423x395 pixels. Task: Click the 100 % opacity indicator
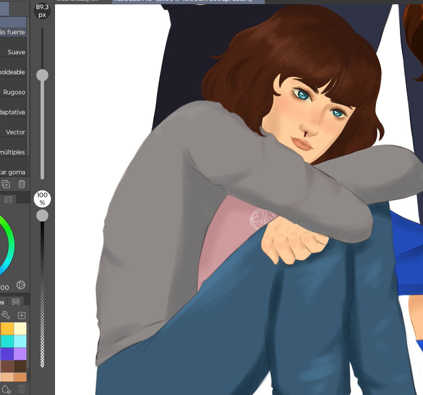[42, 199]
